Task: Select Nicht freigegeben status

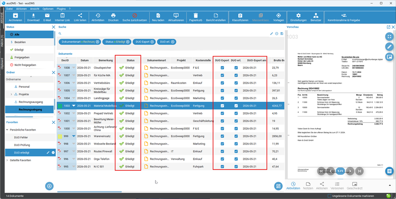Action: click(29, 65)
